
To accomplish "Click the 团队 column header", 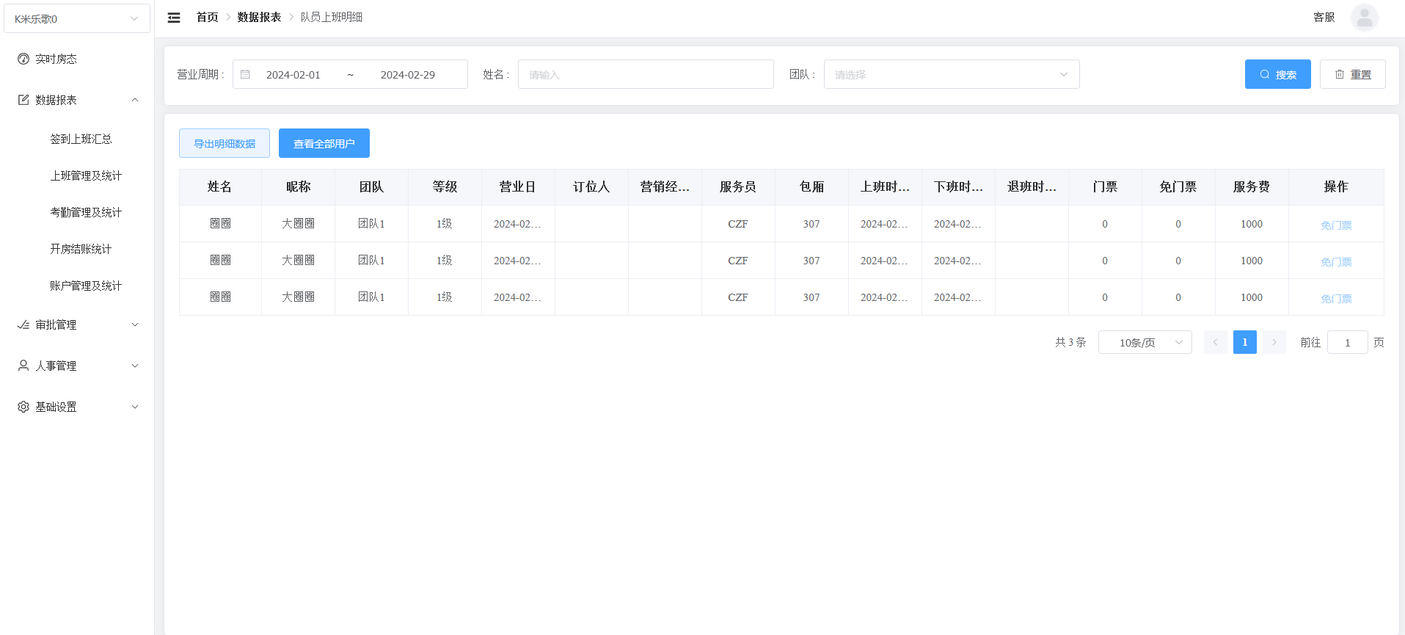I will click(371, 187).
